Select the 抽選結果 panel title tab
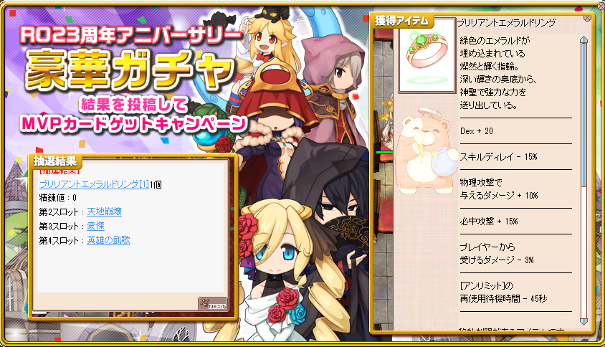Screen dimensions: 605x347 tap(55, 161)
